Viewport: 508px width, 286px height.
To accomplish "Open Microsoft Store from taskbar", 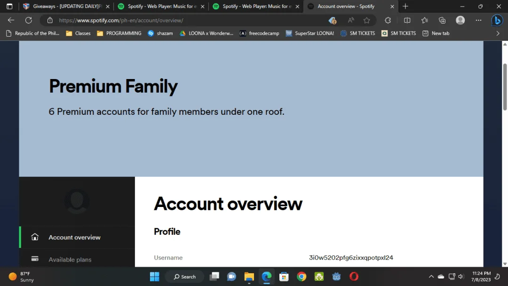I will (x=284, y=277).
